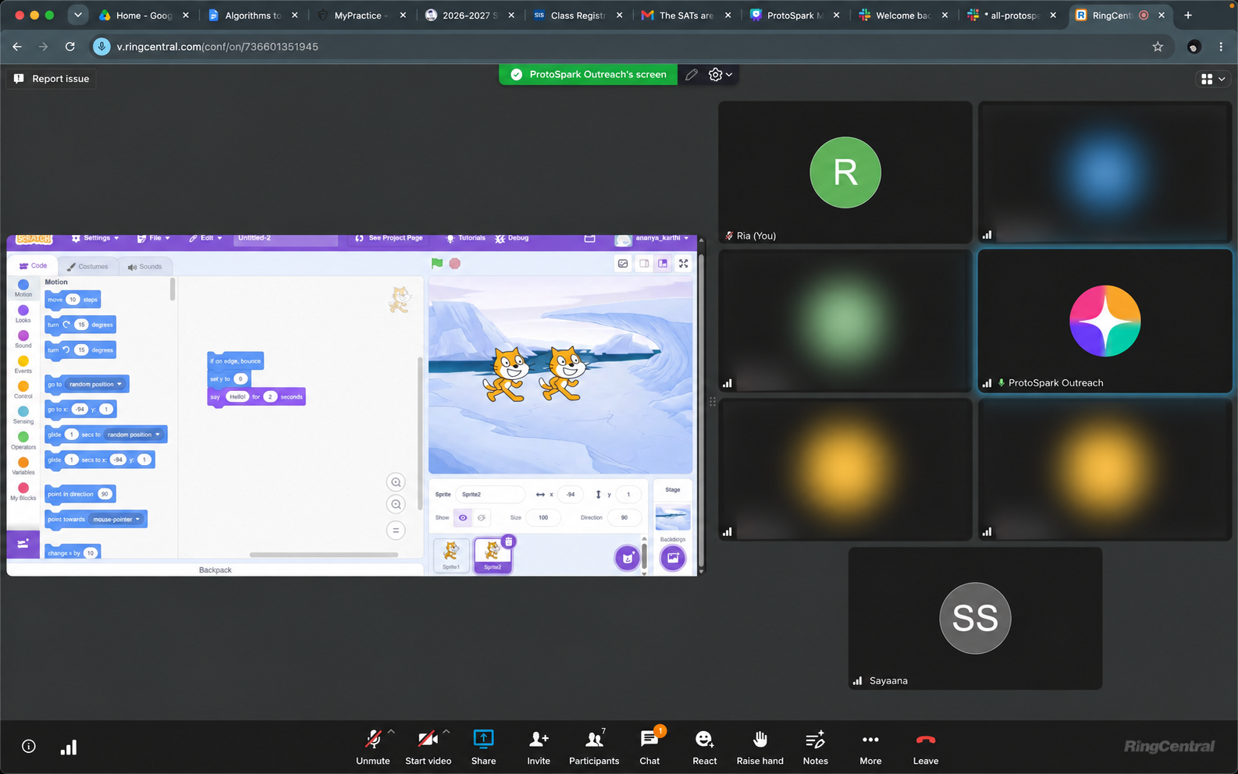Switch to the Scratch Costumes tab
Viewport: 1238px width, 774px height.
(88, 267)
